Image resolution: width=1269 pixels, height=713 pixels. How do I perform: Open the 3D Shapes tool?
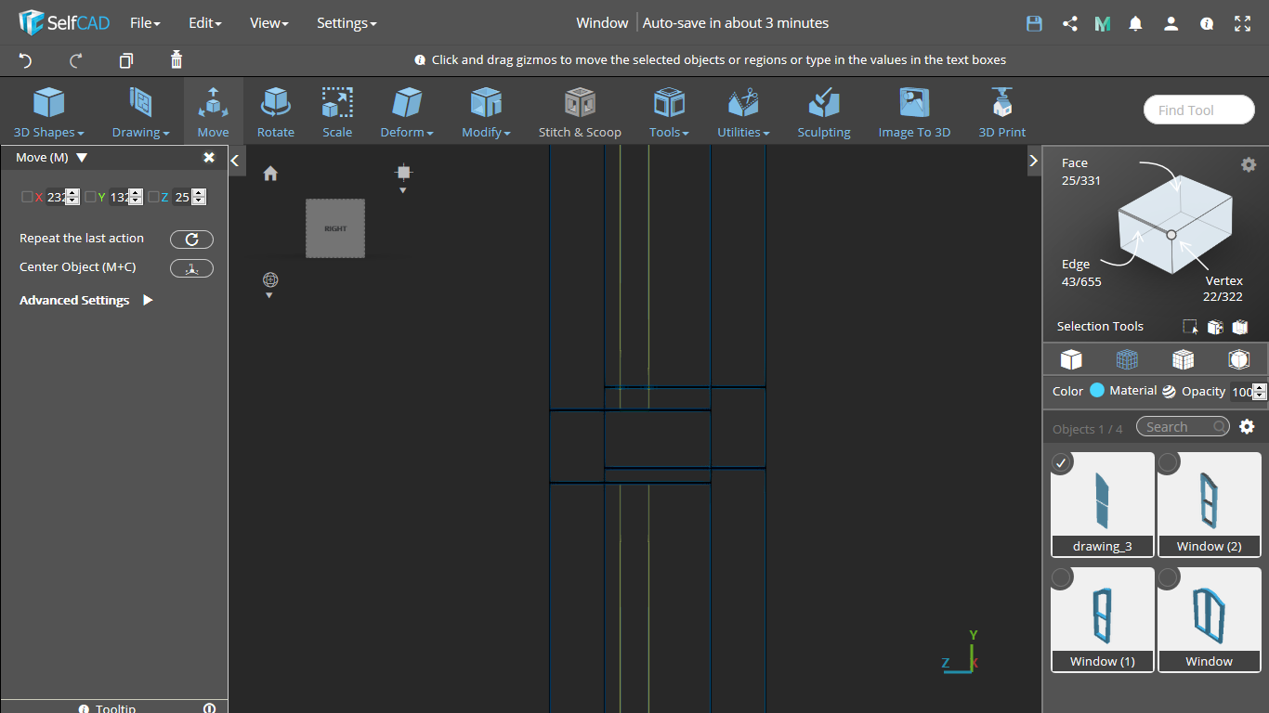click(48, 111)
